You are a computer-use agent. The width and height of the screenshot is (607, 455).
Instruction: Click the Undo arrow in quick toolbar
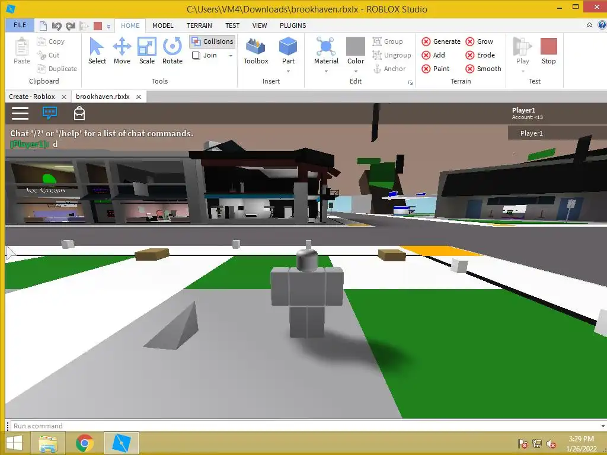pyautogui.click(x=56, y=26)
